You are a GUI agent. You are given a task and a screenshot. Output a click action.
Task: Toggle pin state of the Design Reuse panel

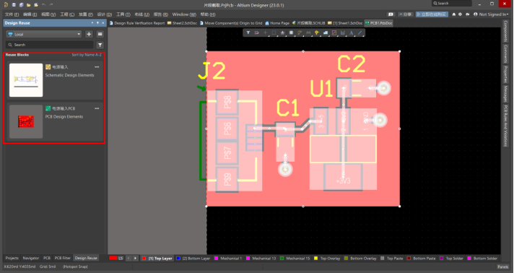point(97,23)
